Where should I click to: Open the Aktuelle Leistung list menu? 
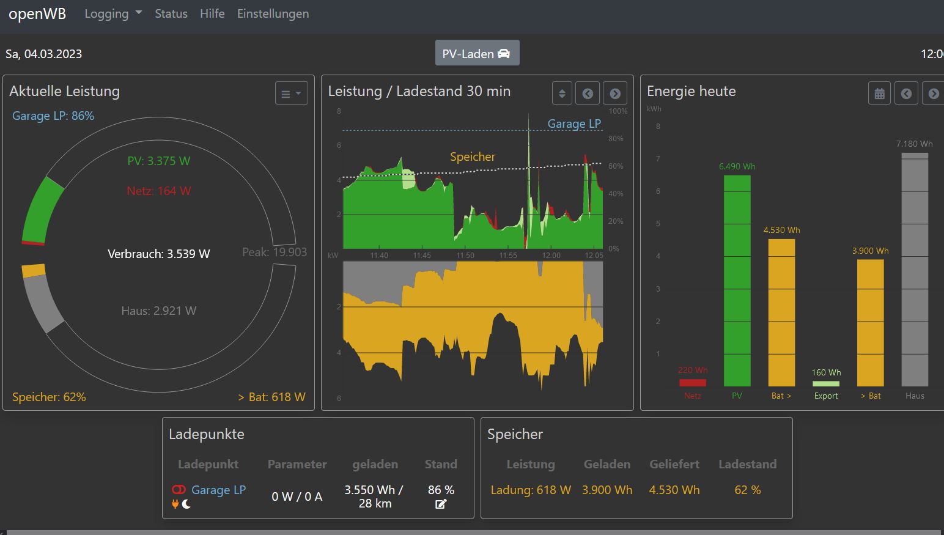point(291,94)
